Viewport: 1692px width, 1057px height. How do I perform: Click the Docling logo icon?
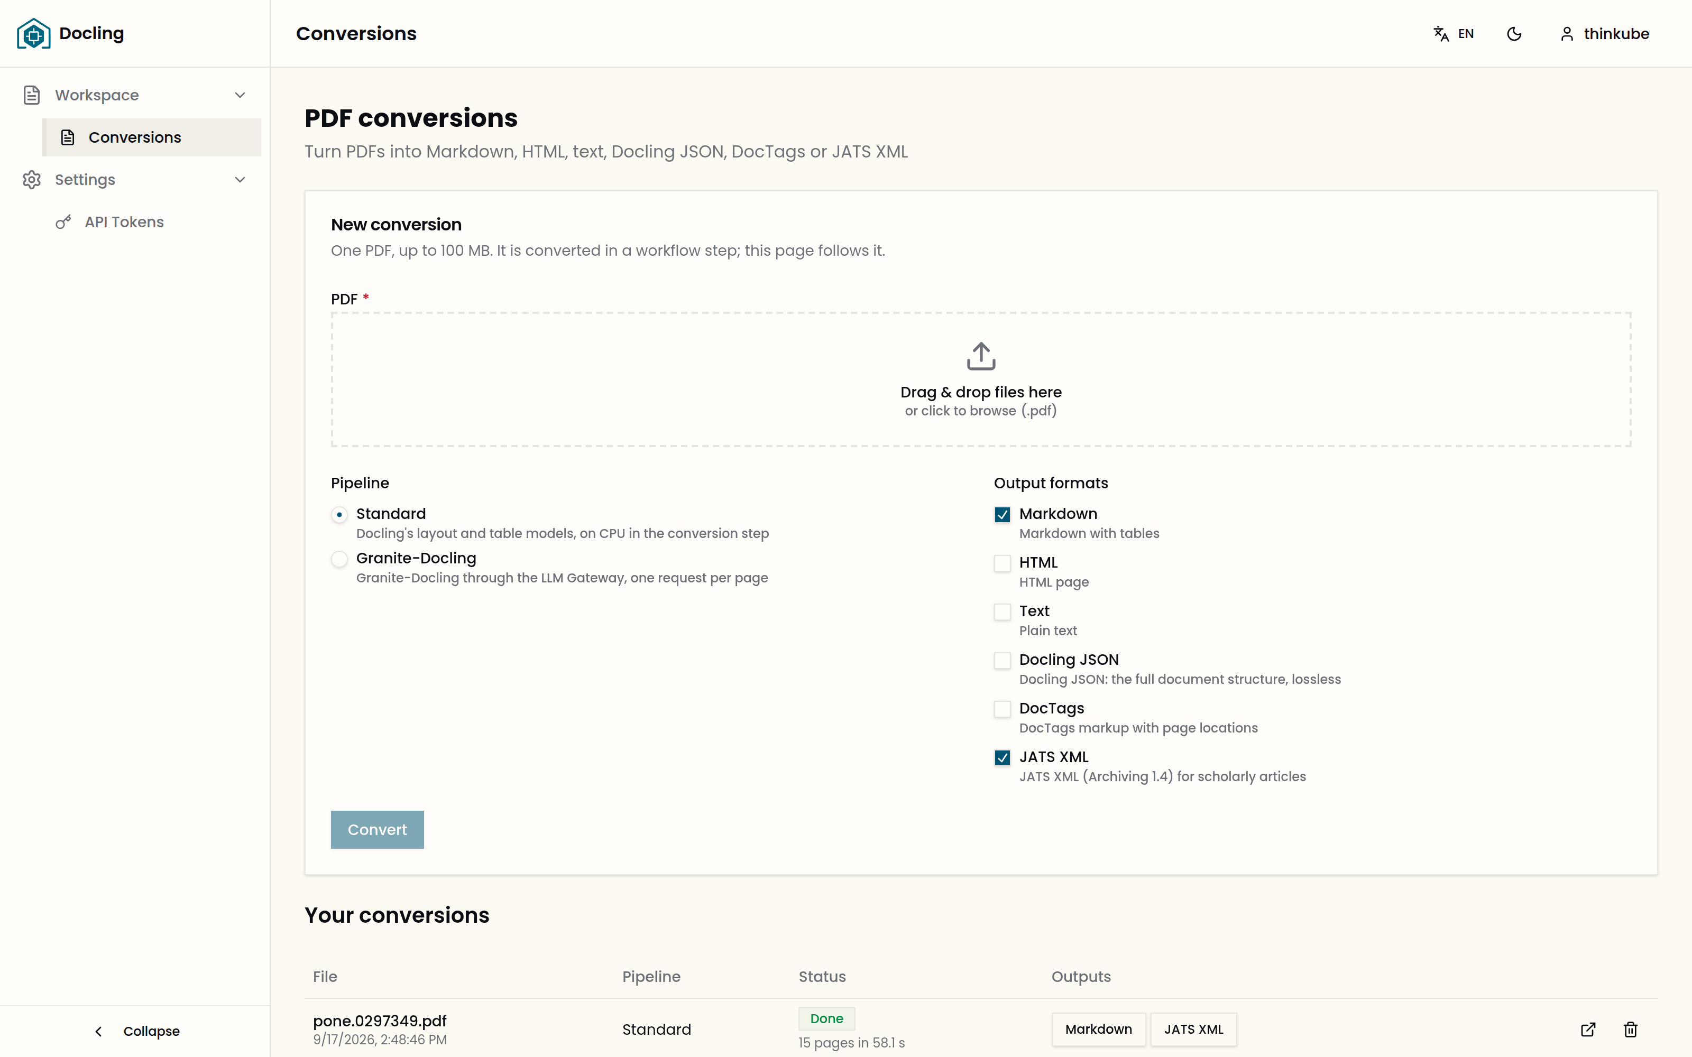pos(33,33)
